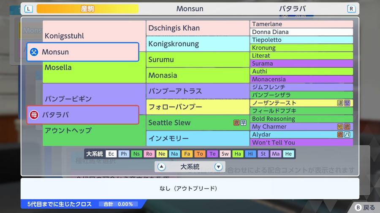Click the L shoulder button icon
Screen dimensions: 380x213
click(28, 9)
